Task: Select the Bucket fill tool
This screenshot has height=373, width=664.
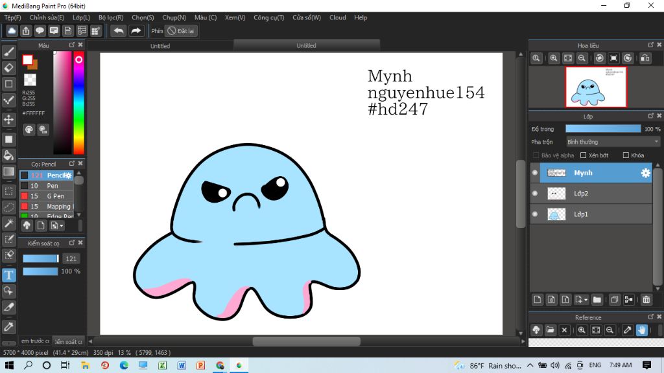Action: (x=9, y=155)
